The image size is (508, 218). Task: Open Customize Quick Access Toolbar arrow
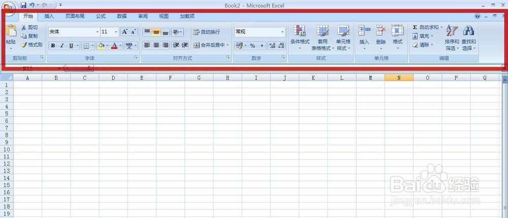point(60,5)
